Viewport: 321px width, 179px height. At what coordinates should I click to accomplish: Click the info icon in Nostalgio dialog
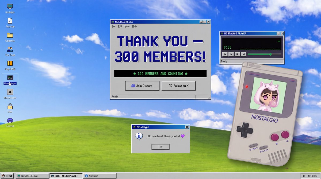(x=139, y=136)
